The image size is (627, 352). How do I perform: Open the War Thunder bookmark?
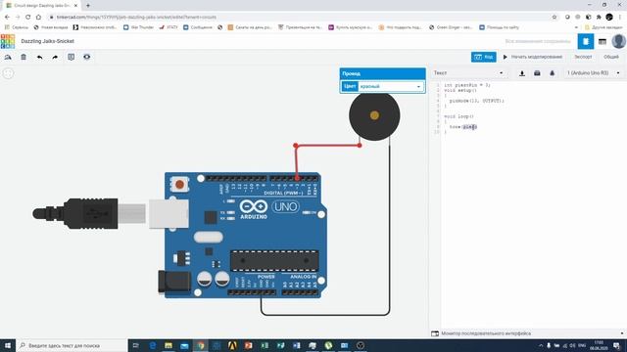138,27
